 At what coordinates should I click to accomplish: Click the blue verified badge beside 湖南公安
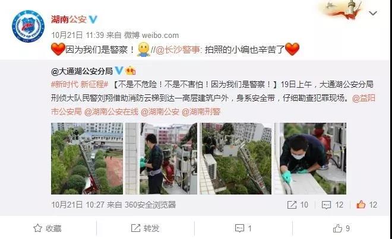(93, 19)
